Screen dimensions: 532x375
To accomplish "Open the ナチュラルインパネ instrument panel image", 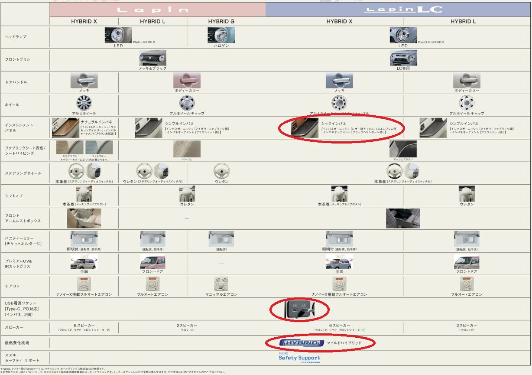I will point(65,127).
